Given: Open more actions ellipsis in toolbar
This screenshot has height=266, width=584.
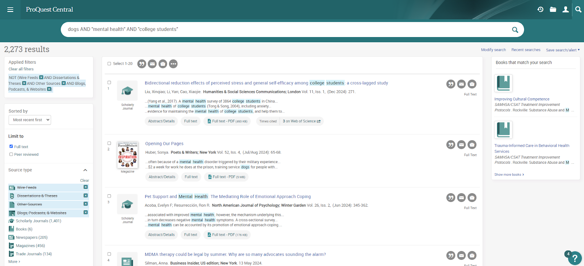Looking at the screenshot, I should point(173,64).
